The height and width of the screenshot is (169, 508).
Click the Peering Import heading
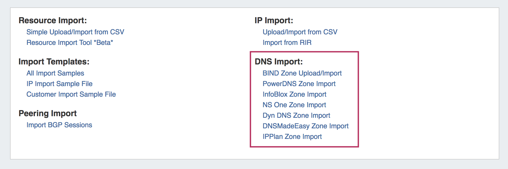[x=48, y=113]
